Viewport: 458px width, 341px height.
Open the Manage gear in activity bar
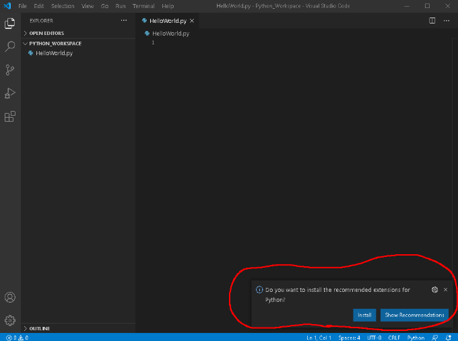click(x=10, y=320)
